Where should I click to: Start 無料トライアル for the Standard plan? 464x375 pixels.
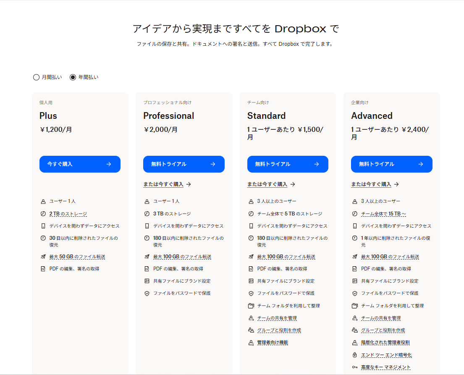pos(288,164)
